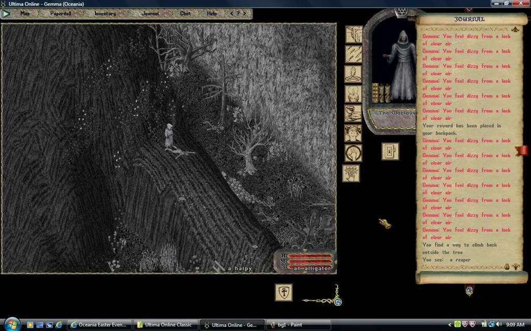Click the 'You see: a reaper' journal entry
The width and height of the screenshot is (531, 331).
click(446, 260)
